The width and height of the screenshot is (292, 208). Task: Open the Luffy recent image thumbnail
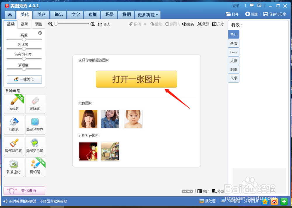coord(88,151)
